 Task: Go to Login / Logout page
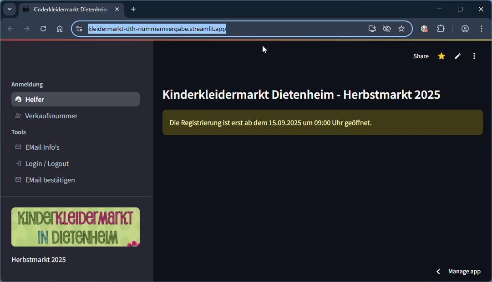point(47,164)
